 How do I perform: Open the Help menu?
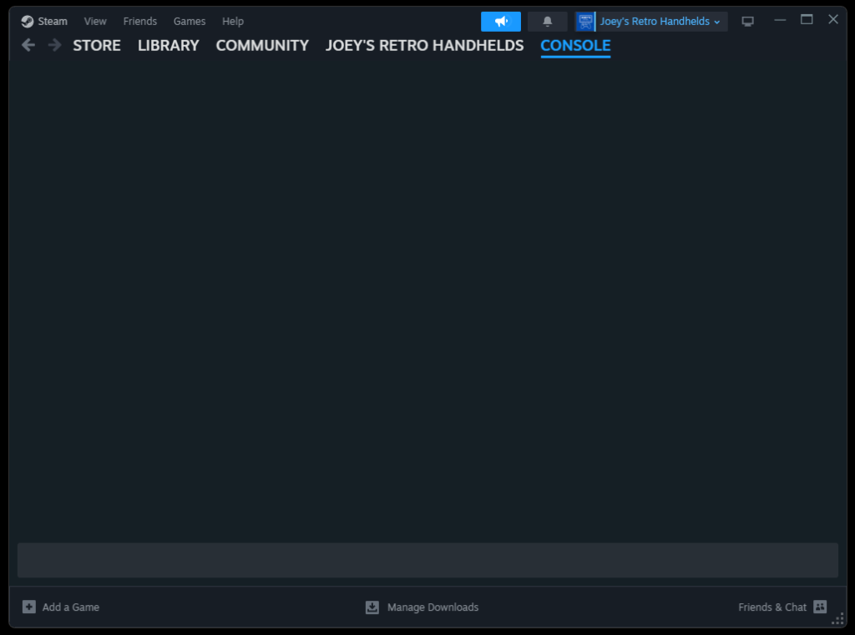233,21
